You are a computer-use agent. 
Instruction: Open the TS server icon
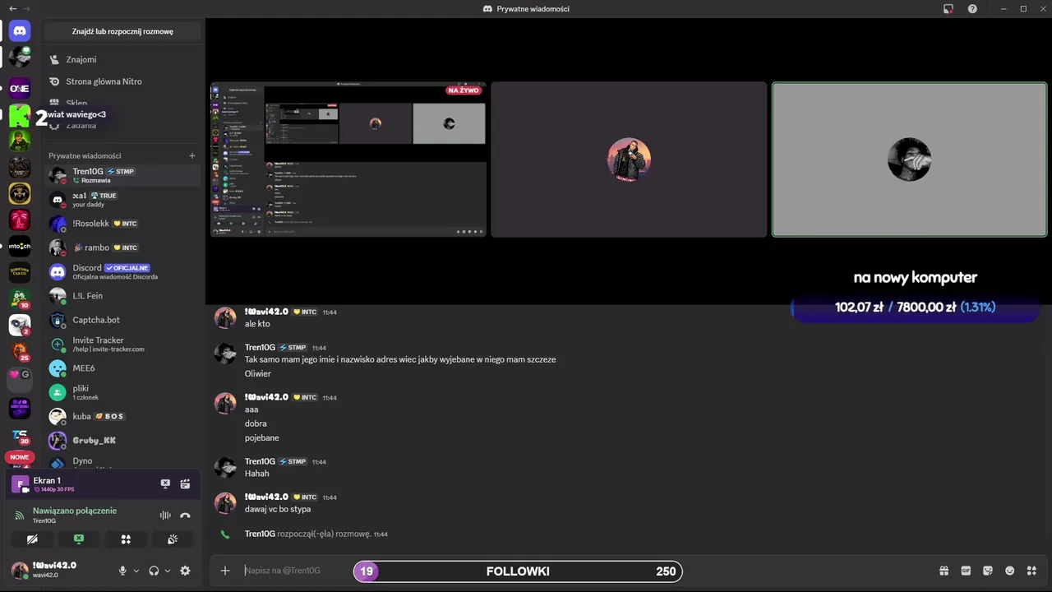point(20,434)
